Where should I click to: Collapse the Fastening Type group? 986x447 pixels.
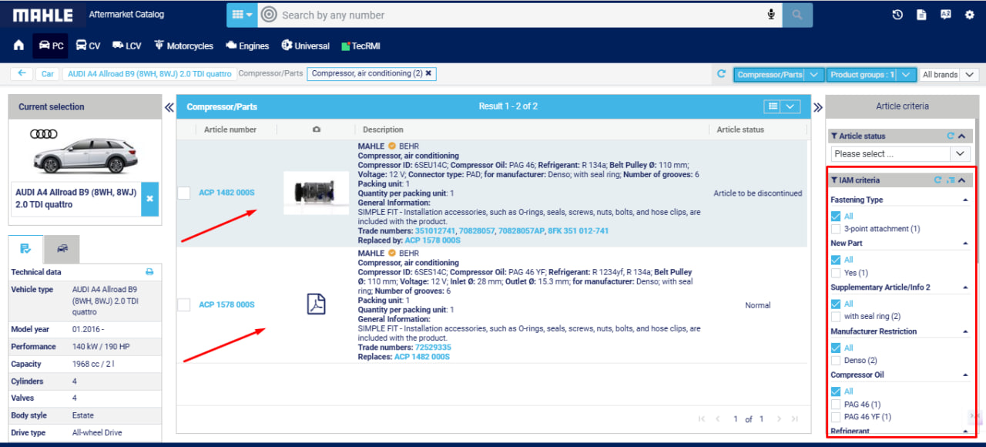(966, 200)
